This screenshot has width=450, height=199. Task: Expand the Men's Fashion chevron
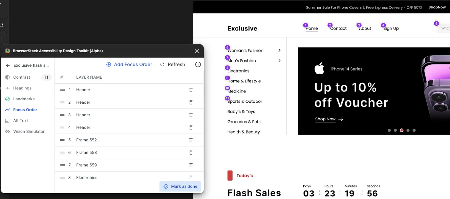(x=279, y=61)
